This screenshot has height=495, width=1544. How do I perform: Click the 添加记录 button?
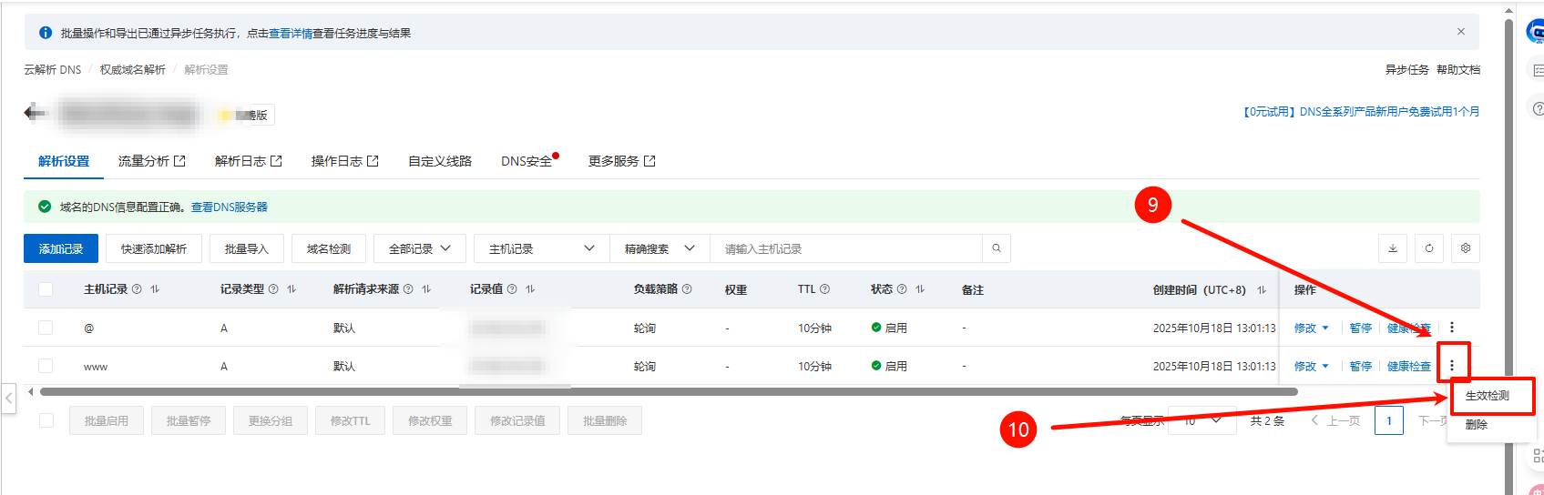pos(61,248)
